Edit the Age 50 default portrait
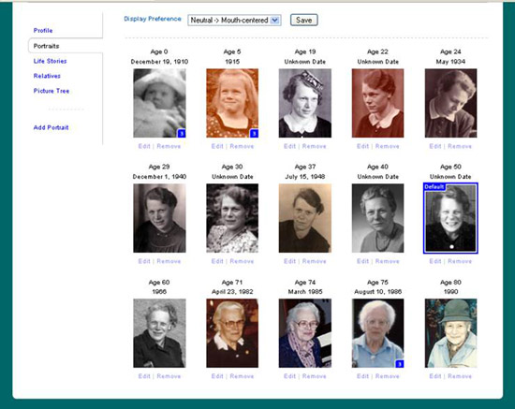 435,261
